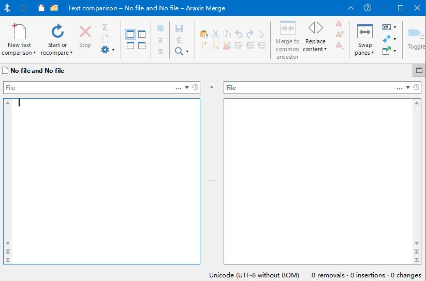This screenshot has width=426, height=281.
Task: Click the Undo curved arrow icon
Action: coord(239,34)
